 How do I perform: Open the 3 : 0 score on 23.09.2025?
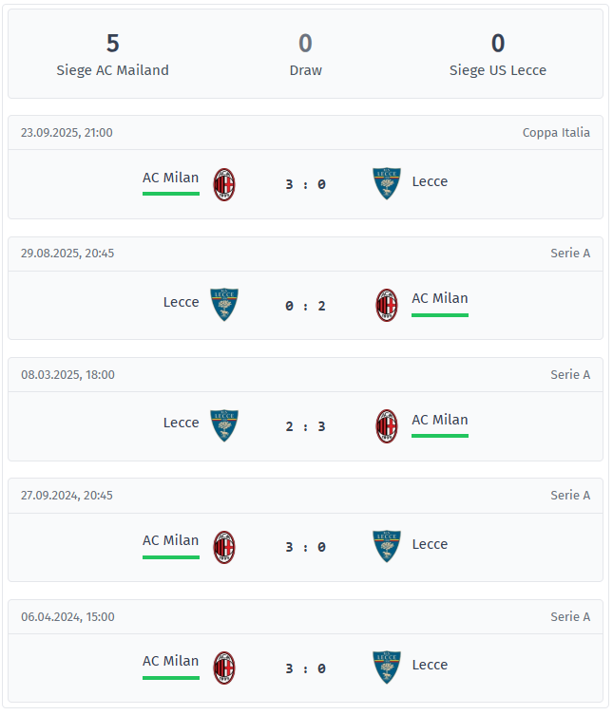tap(305, 184)
